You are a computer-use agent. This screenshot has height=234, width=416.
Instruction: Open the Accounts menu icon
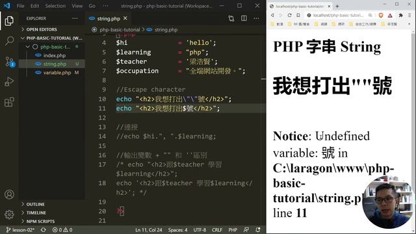pyautogui.click(x=9, y=194)
